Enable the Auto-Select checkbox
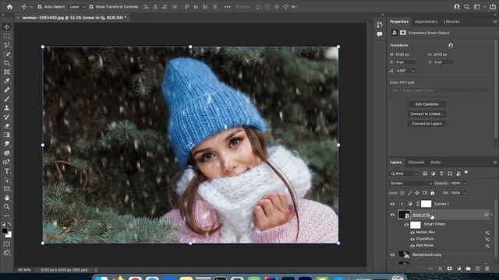Screen dimensions: 499x280 click(40, 7)
